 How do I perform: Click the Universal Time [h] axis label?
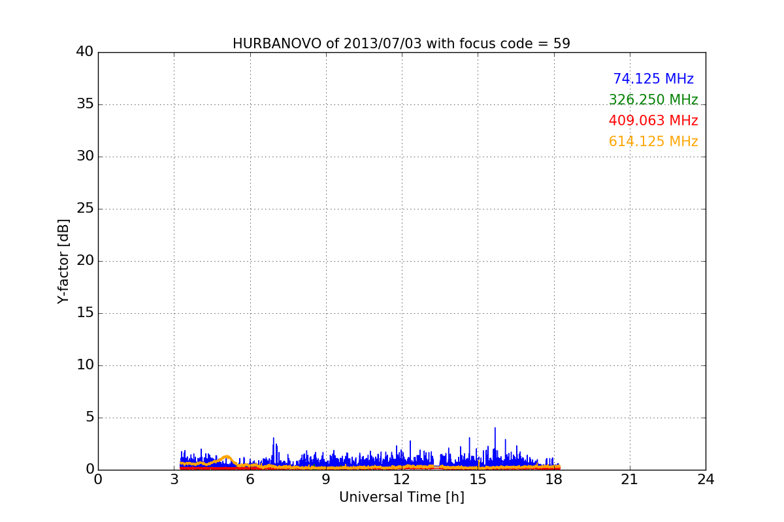click(401, 497)
